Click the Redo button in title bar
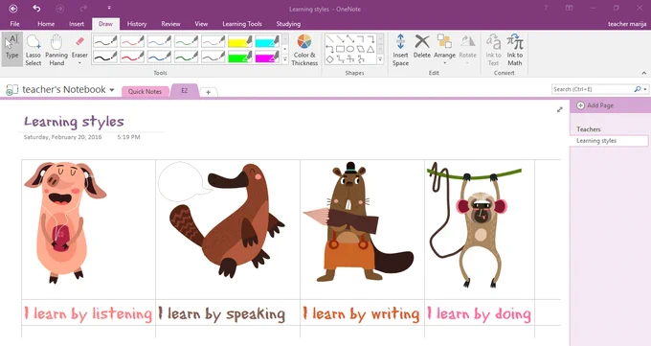 coord(83,9)
